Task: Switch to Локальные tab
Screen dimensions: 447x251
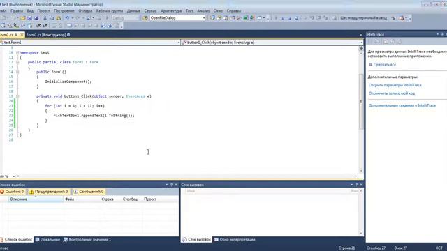Action: coord(47,240)
